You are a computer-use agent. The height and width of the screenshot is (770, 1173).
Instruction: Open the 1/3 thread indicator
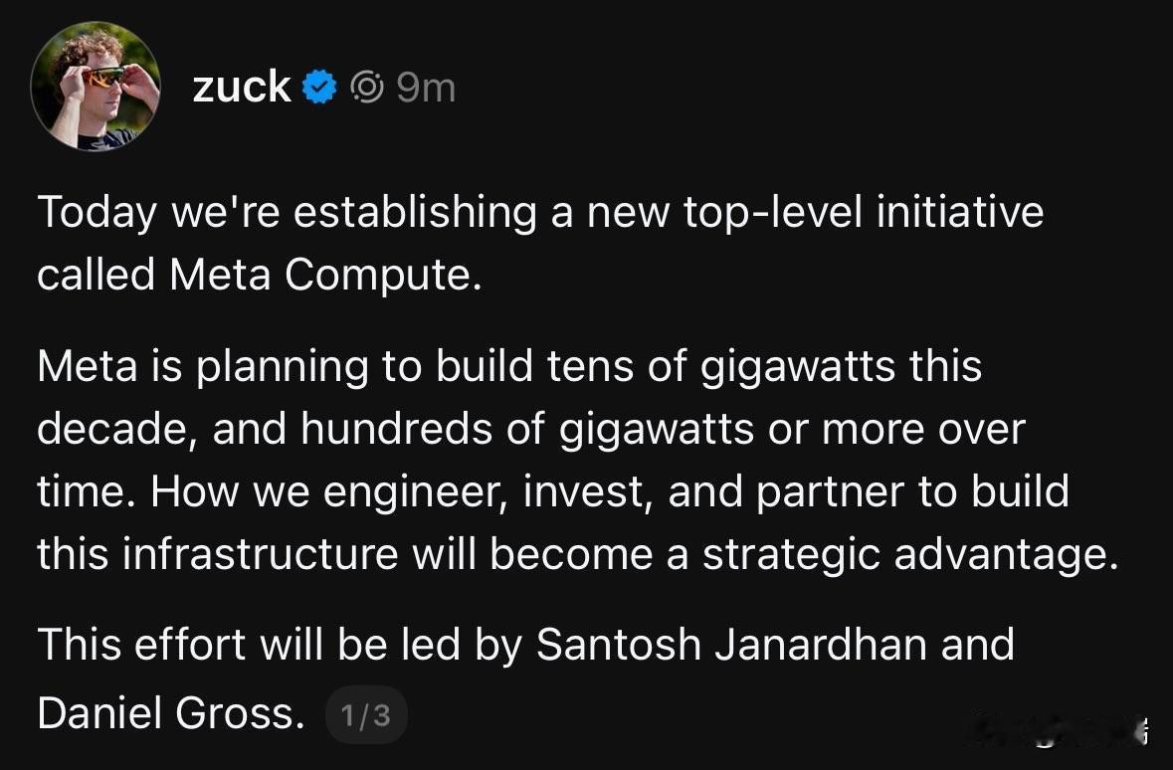[x=365, y=715]
